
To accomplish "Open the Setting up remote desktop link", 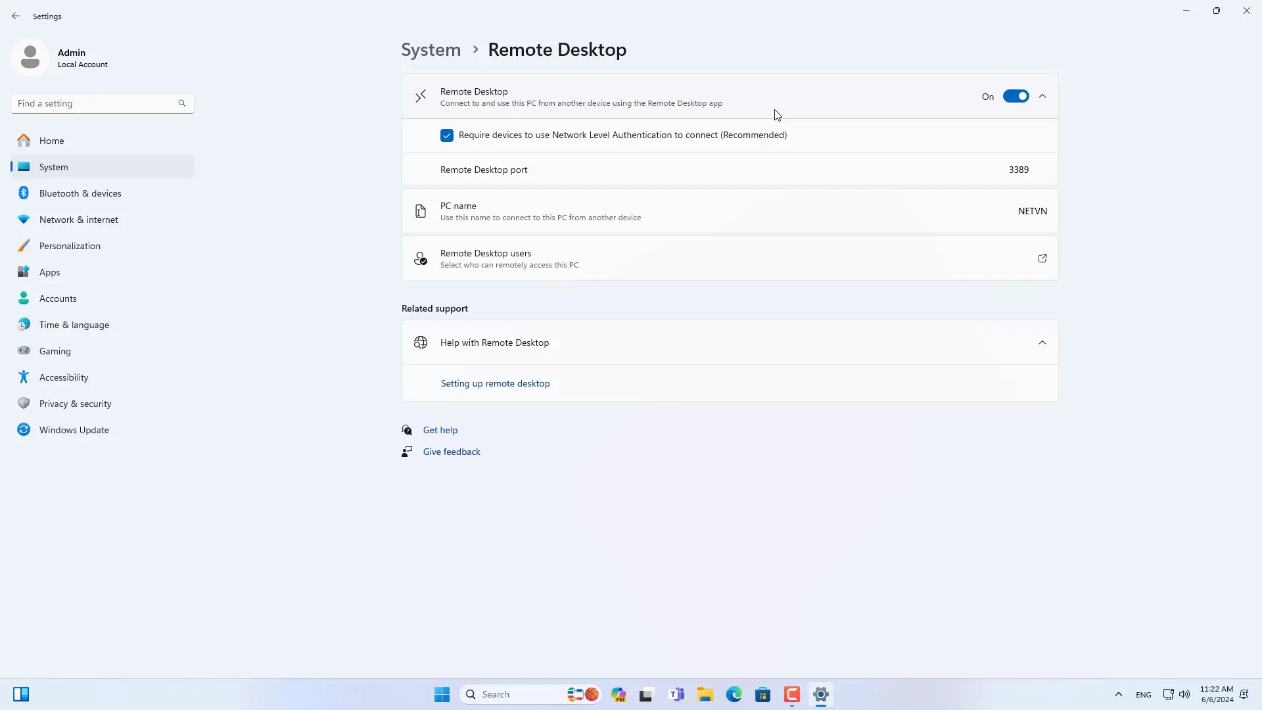I will click(496, 383).
